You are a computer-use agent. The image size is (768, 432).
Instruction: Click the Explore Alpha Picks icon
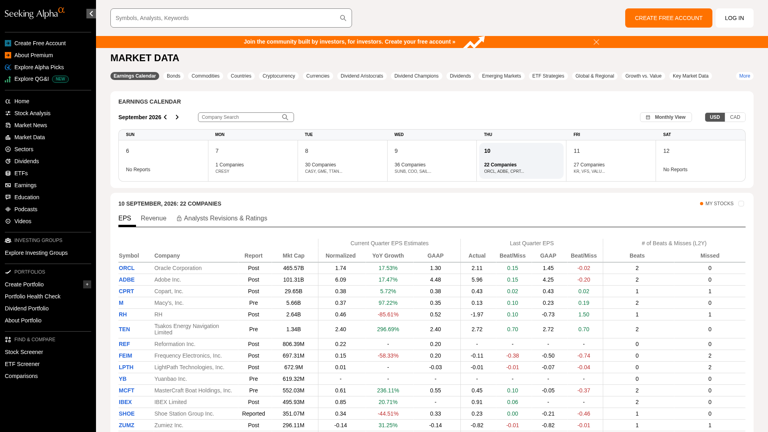point(8,67)
